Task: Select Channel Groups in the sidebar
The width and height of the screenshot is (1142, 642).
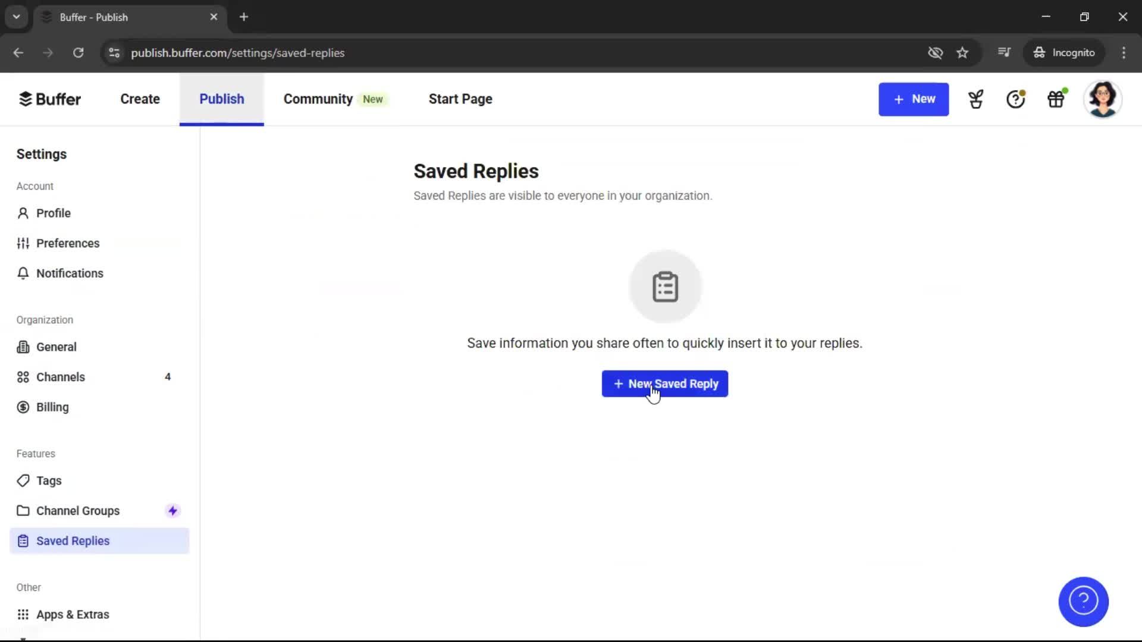Action: [x=77, y=510]
